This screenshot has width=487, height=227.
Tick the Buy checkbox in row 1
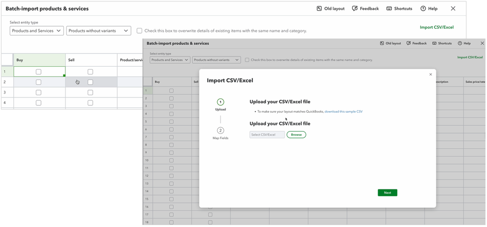pyautogui.click(x=39, y=72)
